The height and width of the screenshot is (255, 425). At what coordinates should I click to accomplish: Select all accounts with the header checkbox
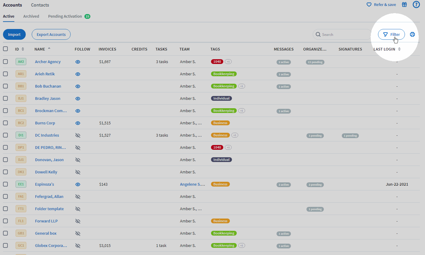click(x=5, y=49)
